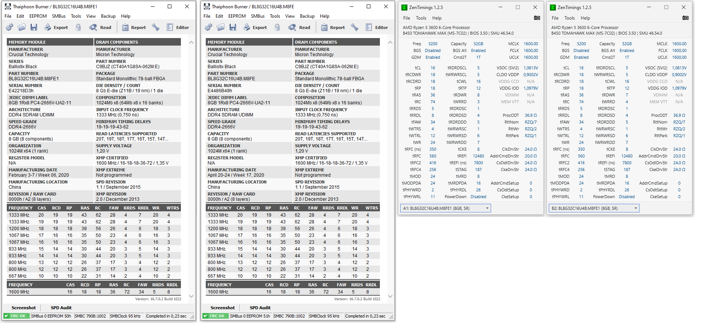The image size is (704, 336).
Task: Click Export toolbar button in EEPROM 51h Thaiphoon window
Action: click(x=255, y=27)
